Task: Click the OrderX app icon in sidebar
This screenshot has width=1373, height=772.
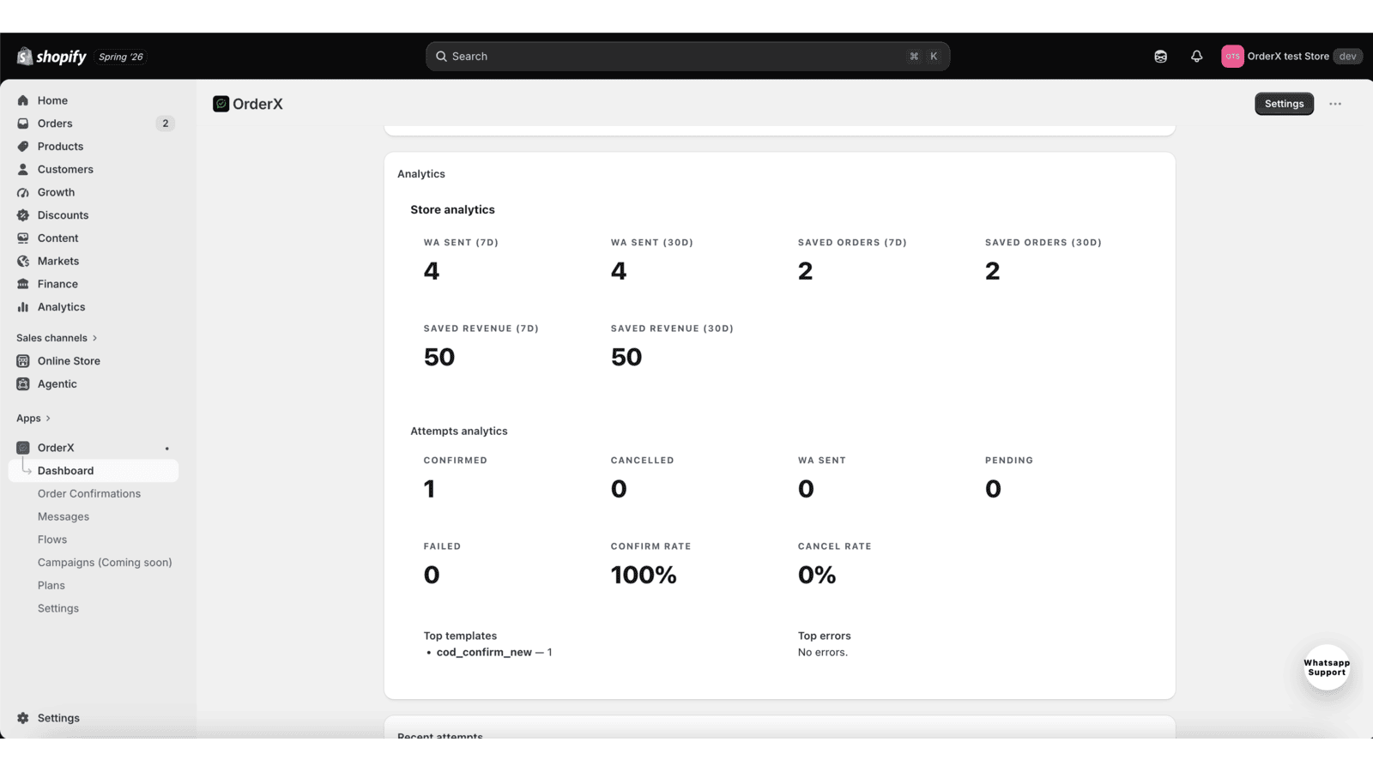Action: pyautogui.click(x=23, y=448)
